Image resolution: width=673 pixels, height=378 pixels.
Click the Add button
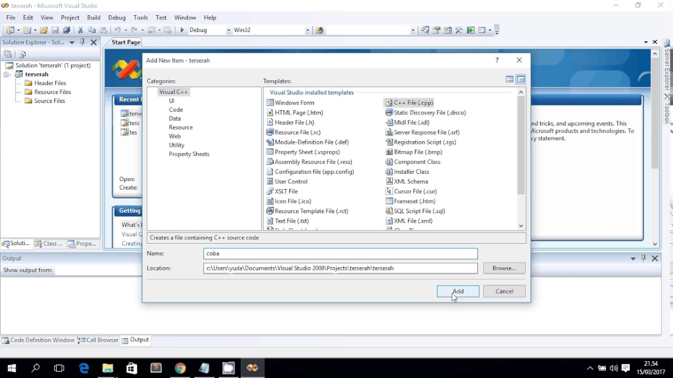click(458, 291)
